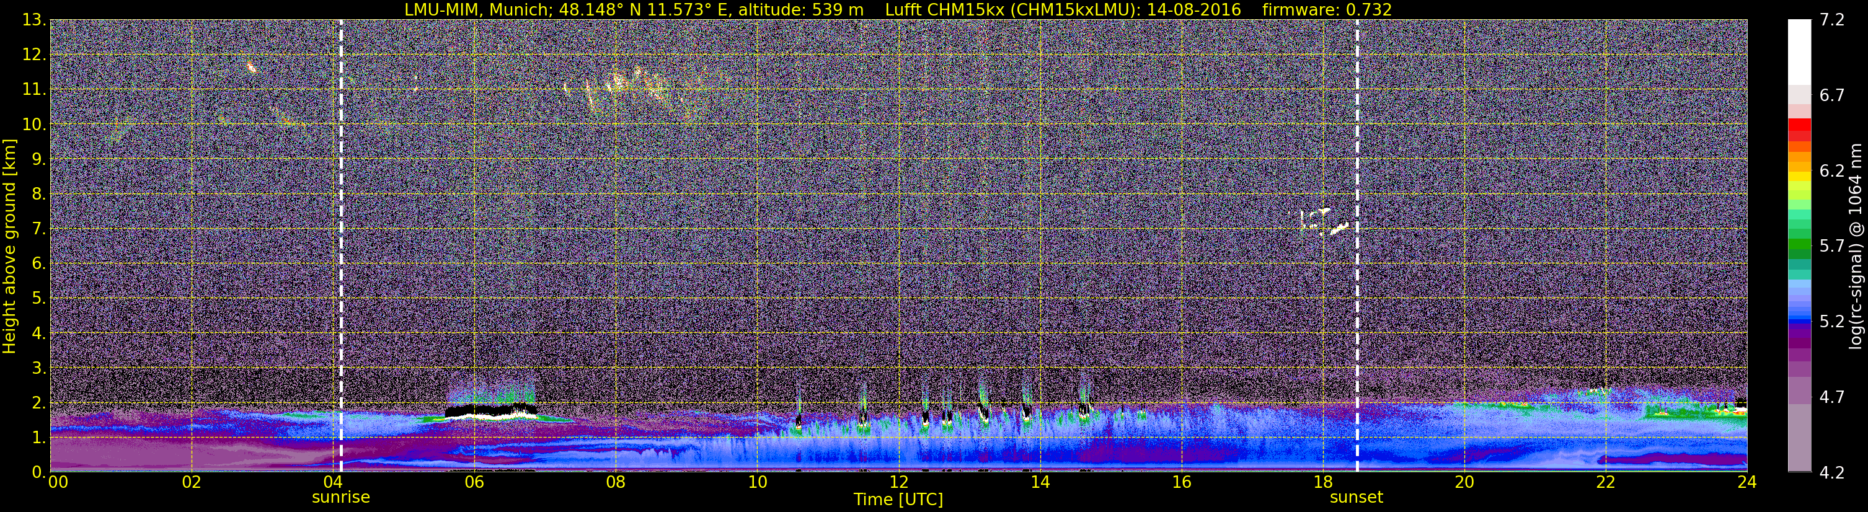Click the height axis tick label '12.'
Viewport: 1868px width, 512px height.
tap(34, 55)
